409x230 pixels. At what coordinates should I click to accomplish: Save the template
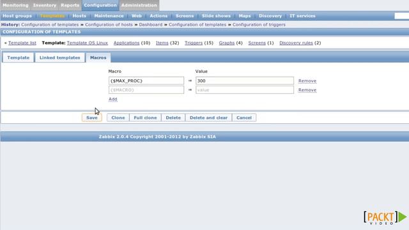tap(92, 118)
